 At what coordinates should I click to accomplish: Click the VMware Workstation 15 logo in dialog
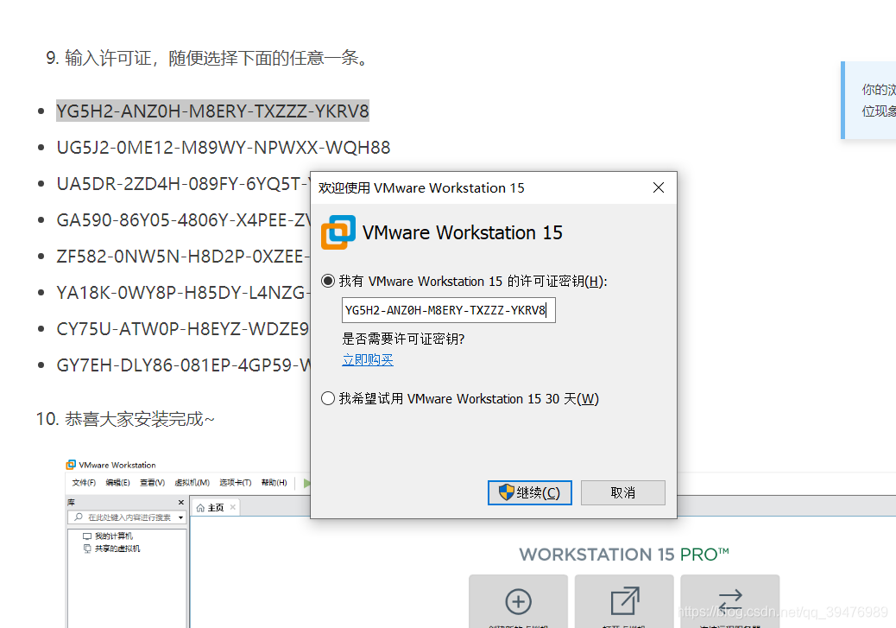[x=338, y=232]
